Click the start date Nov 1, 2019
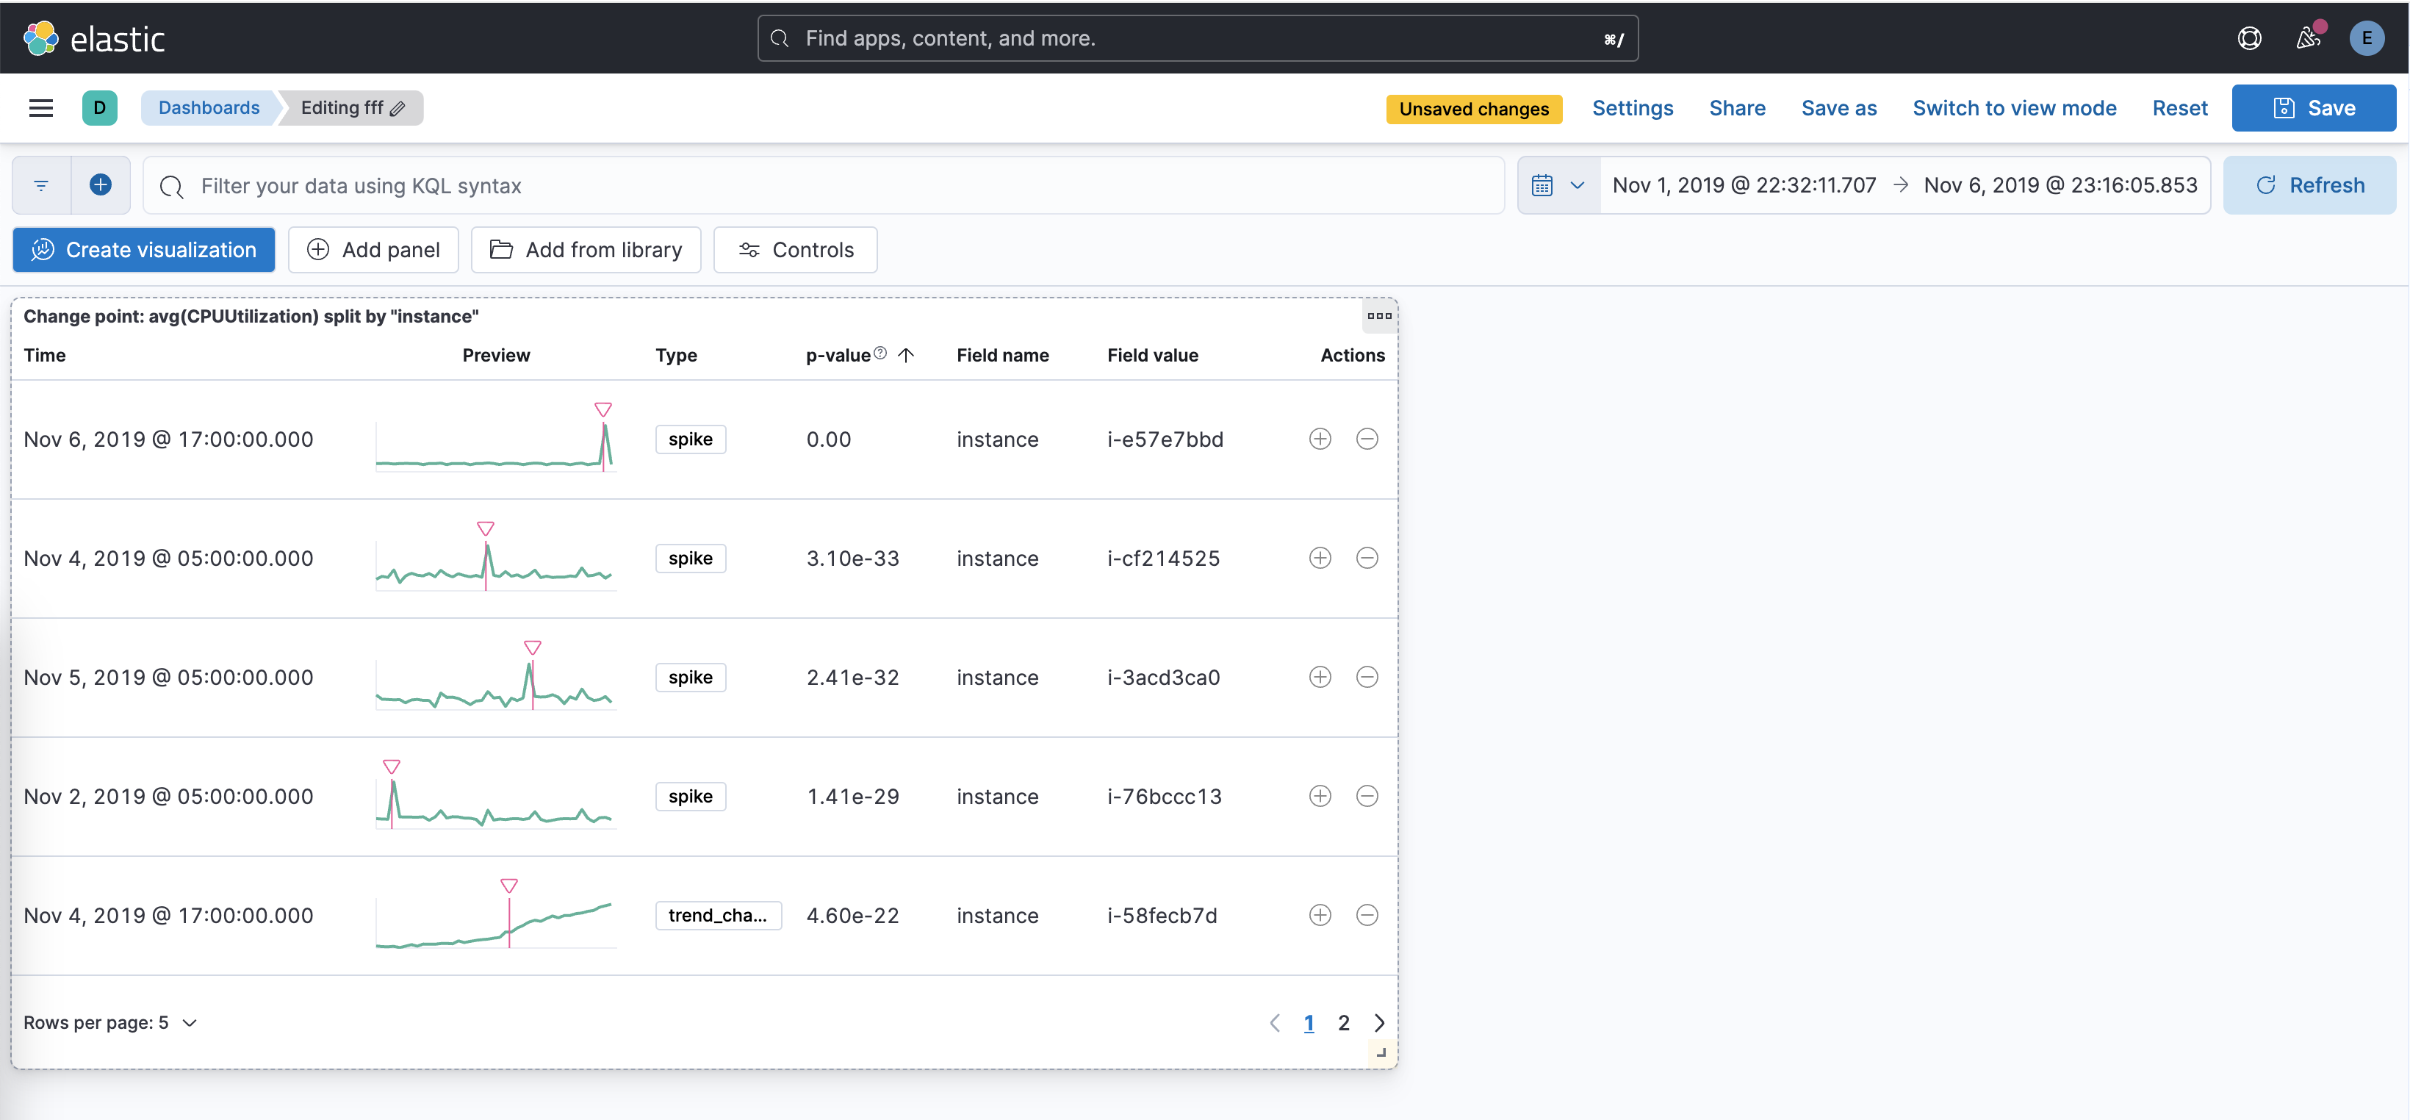Image resolution: width=2410 pixels, height=1120 pixels. pyautogui.click(x=1743, y=185)
